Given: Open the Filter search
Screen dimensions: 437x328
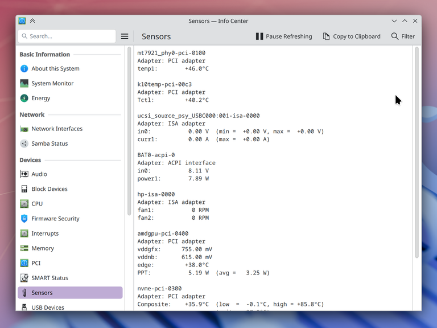Looking at the screenshot, I should 403,36.
